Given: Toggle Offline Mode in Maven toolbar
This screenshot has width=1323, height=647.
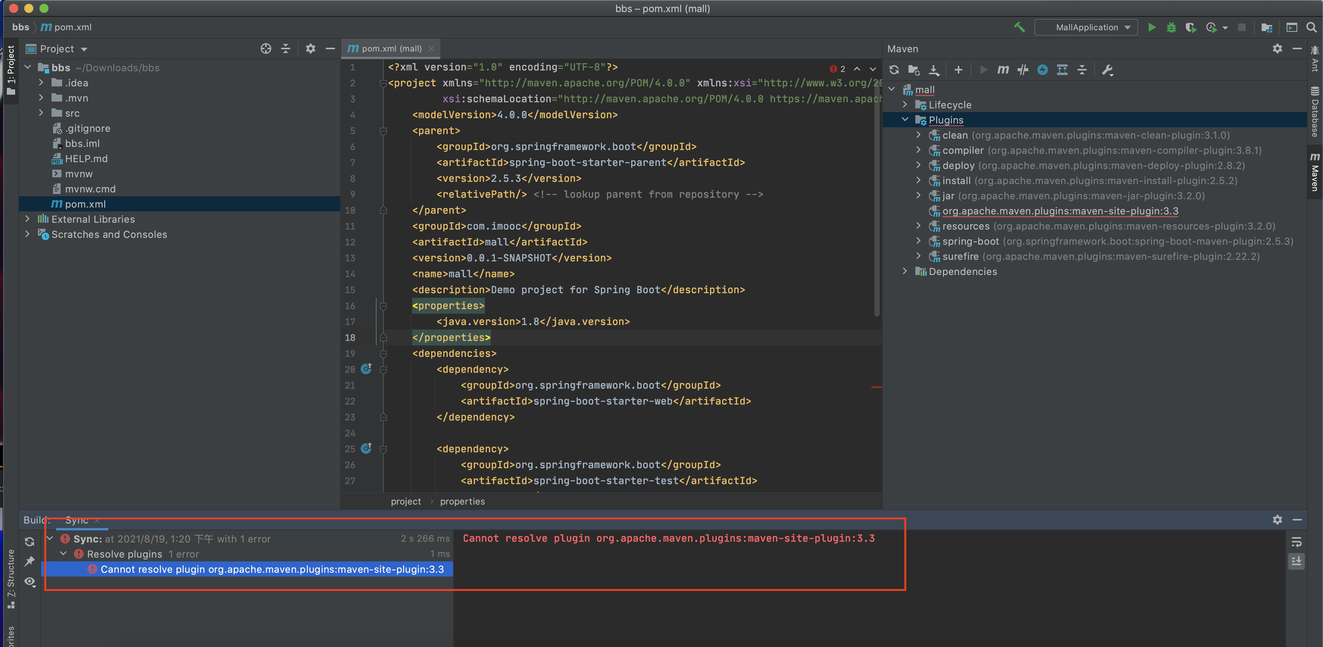Looking at the screenshot, I should click(1023, 70).
